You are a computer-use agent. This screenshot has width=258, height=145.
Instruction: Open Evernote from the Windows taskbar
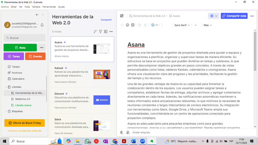[152, 141]
